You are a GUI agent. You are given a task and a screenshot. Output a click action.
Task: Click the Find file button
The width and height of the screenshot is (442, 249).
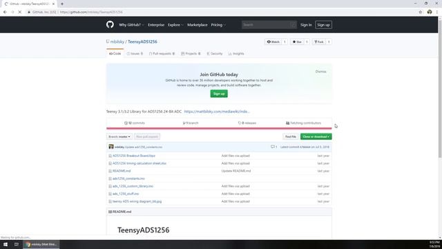[x=291, y=137]
